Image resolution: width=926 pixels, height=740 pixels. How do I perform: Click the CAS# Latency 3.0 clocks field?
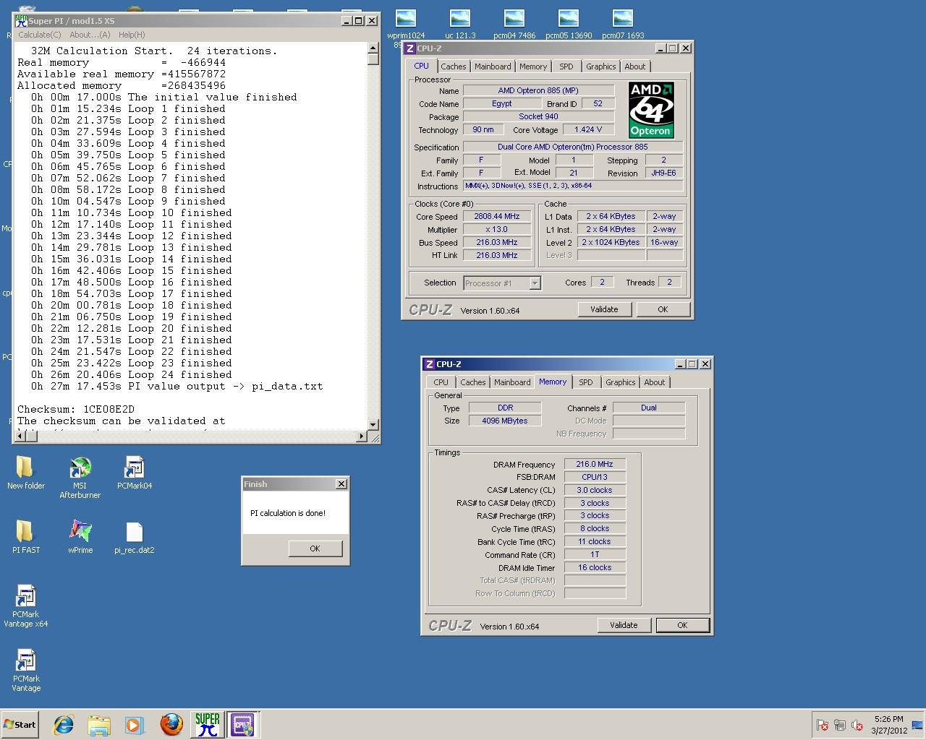(x=595, y=490)
